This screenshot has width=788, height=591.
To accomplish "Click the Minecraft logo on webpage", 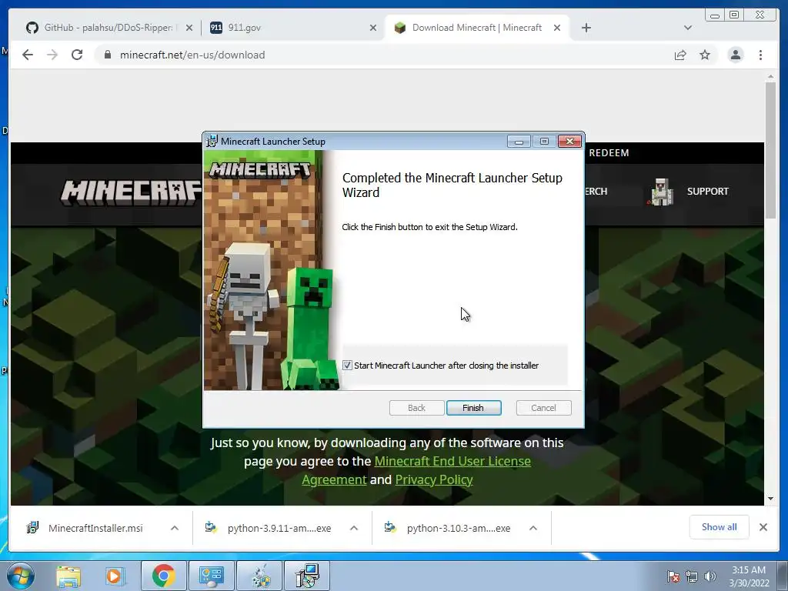I will 131,192.
